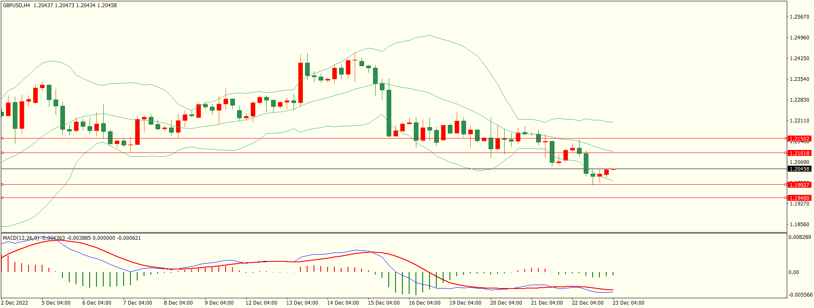Click the red 1.19480 price level label
The image size is (814, 308).
799,198
